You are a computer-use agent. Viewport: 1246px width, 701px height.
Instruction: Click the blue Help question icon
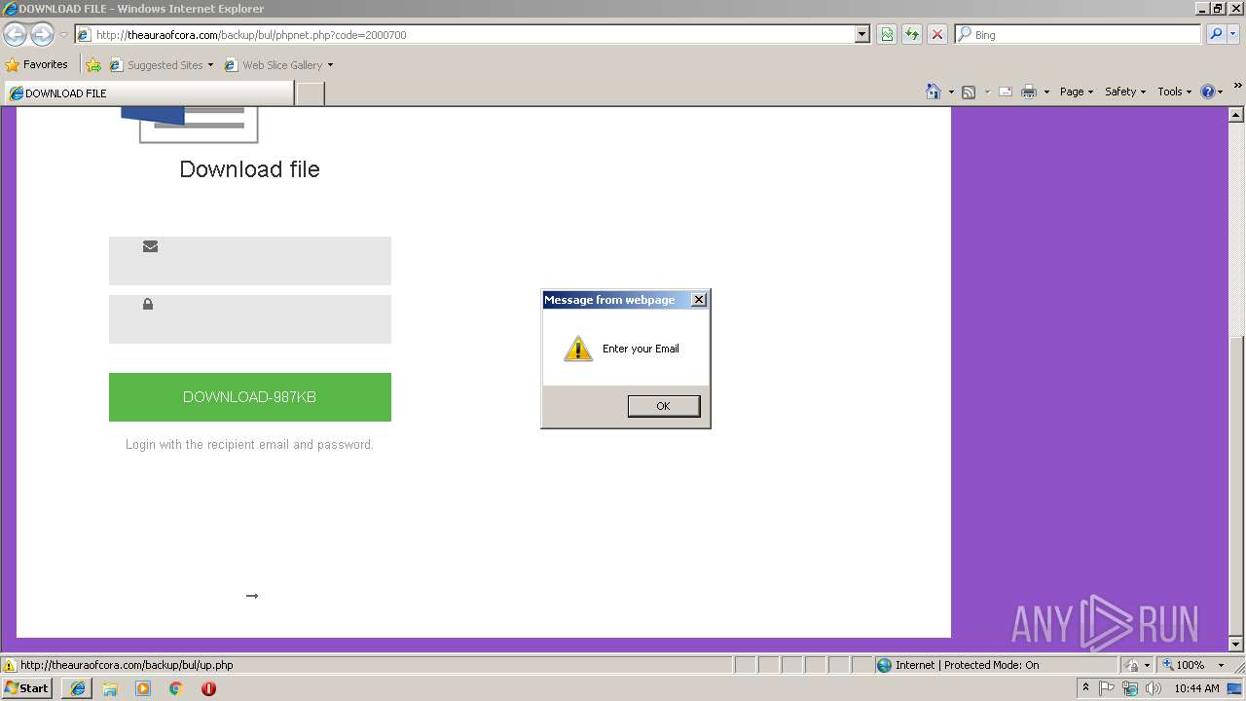pos(1208,92)
